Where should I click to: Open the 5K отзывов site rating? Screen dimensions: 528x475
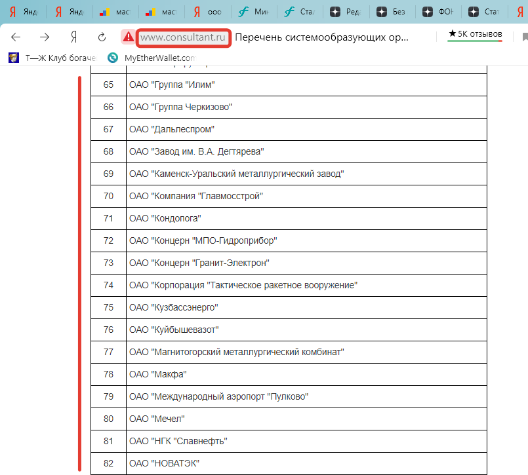coord(475,34)
